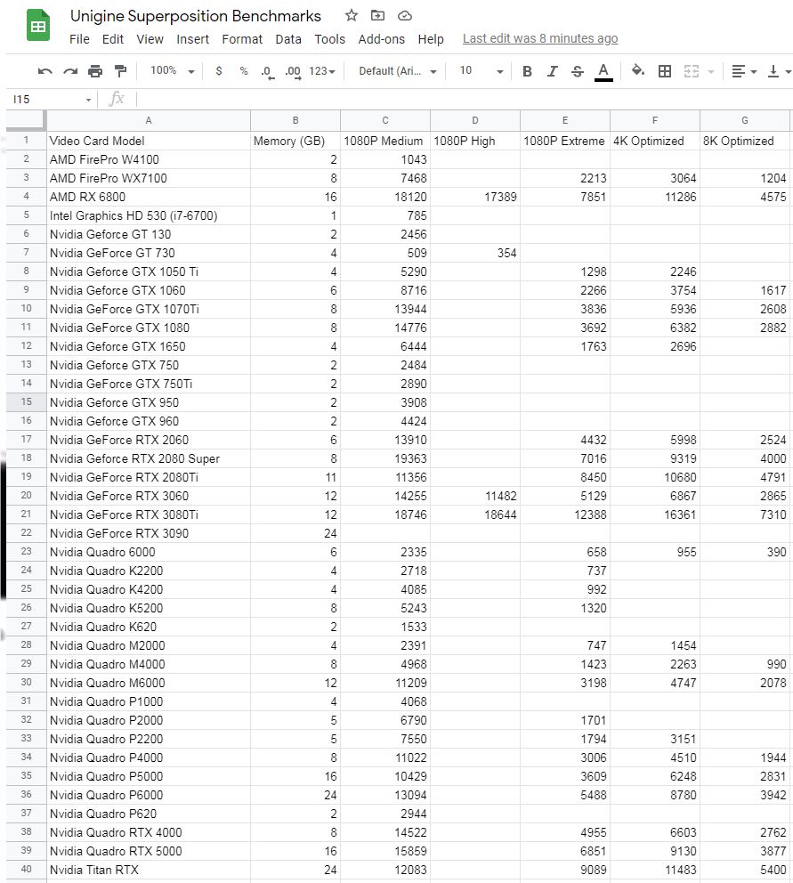Image resolution: width=793 pixels, height=883 pixels.
Task: Click the select-all corner box
Action: click(25, 120)
